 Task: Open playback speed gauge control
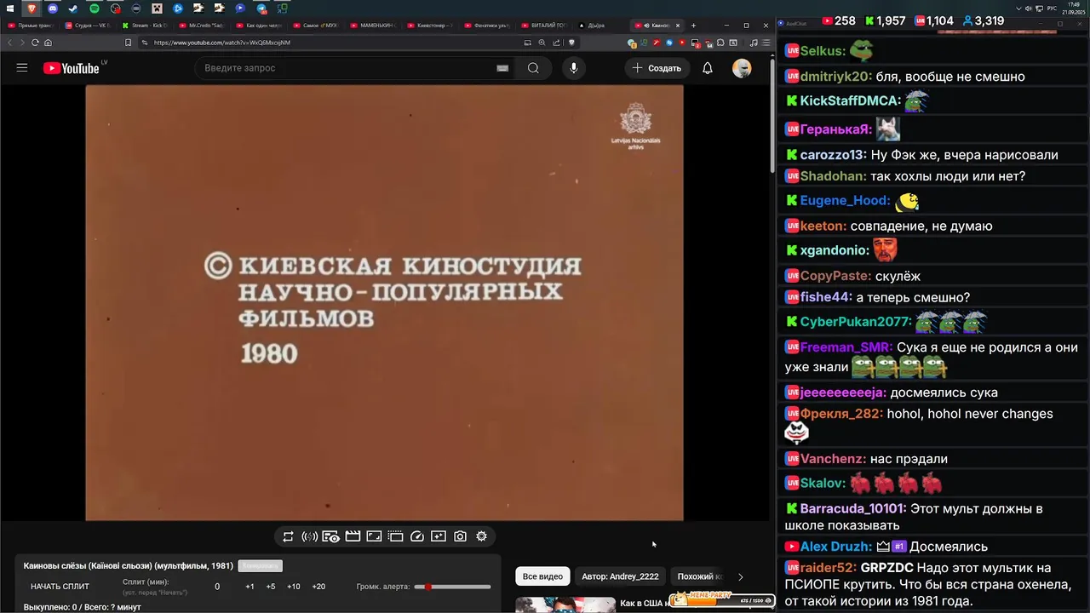(417, 536)
